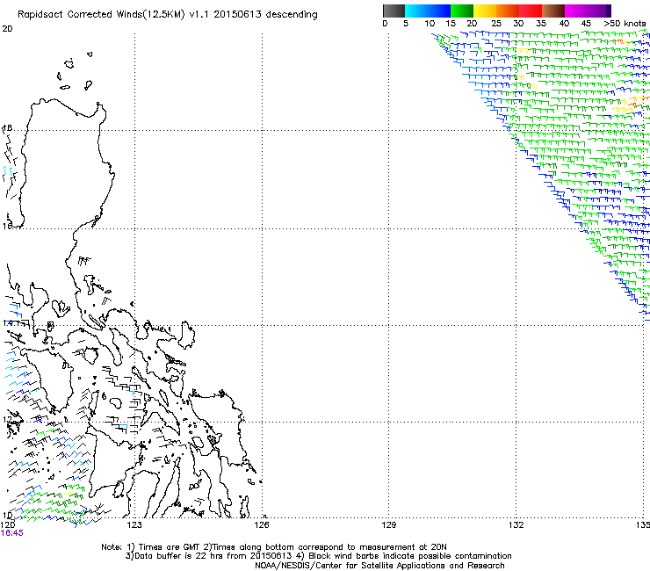Screen dimensions: 650x571
Task: Click the '129' longitude axis label
Action: [388, 525]
